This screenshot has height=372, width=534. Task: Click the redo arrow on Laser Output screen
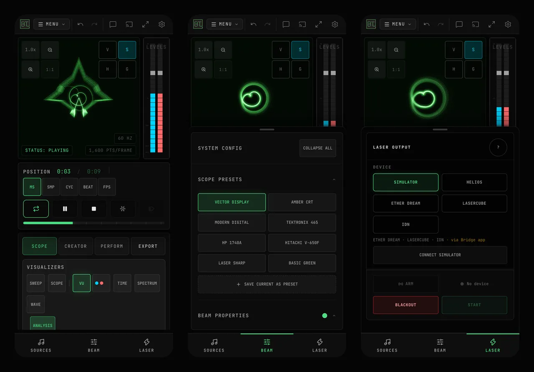(x=441, y=24)
